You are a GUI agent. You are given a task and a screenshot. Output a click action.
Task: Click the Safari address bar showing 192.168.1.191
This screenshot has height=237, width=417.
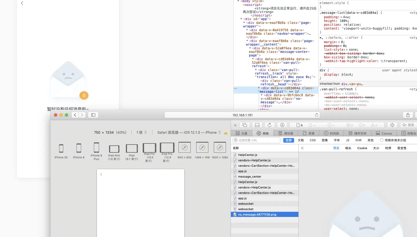(x=242, y=115)
